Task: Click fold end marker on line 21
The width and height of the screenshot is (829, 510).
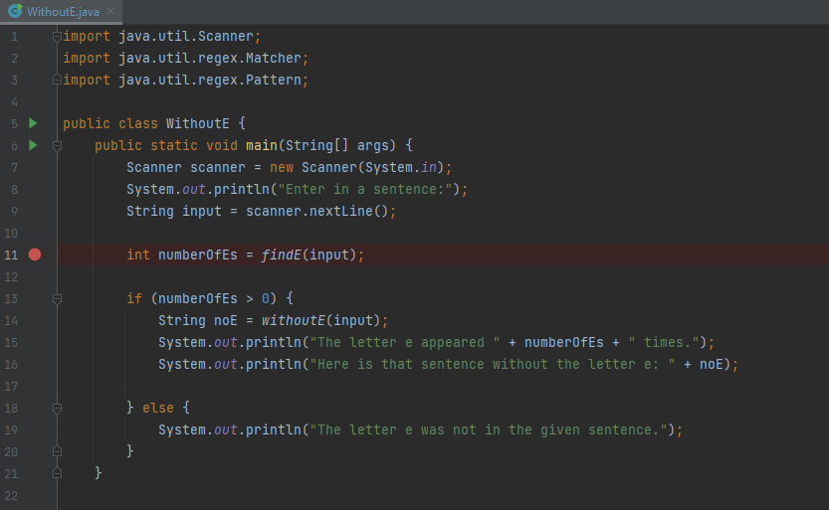Action: 58,473
